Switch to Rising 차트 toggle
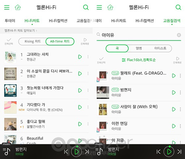185x159 pixels. point(33,41)
